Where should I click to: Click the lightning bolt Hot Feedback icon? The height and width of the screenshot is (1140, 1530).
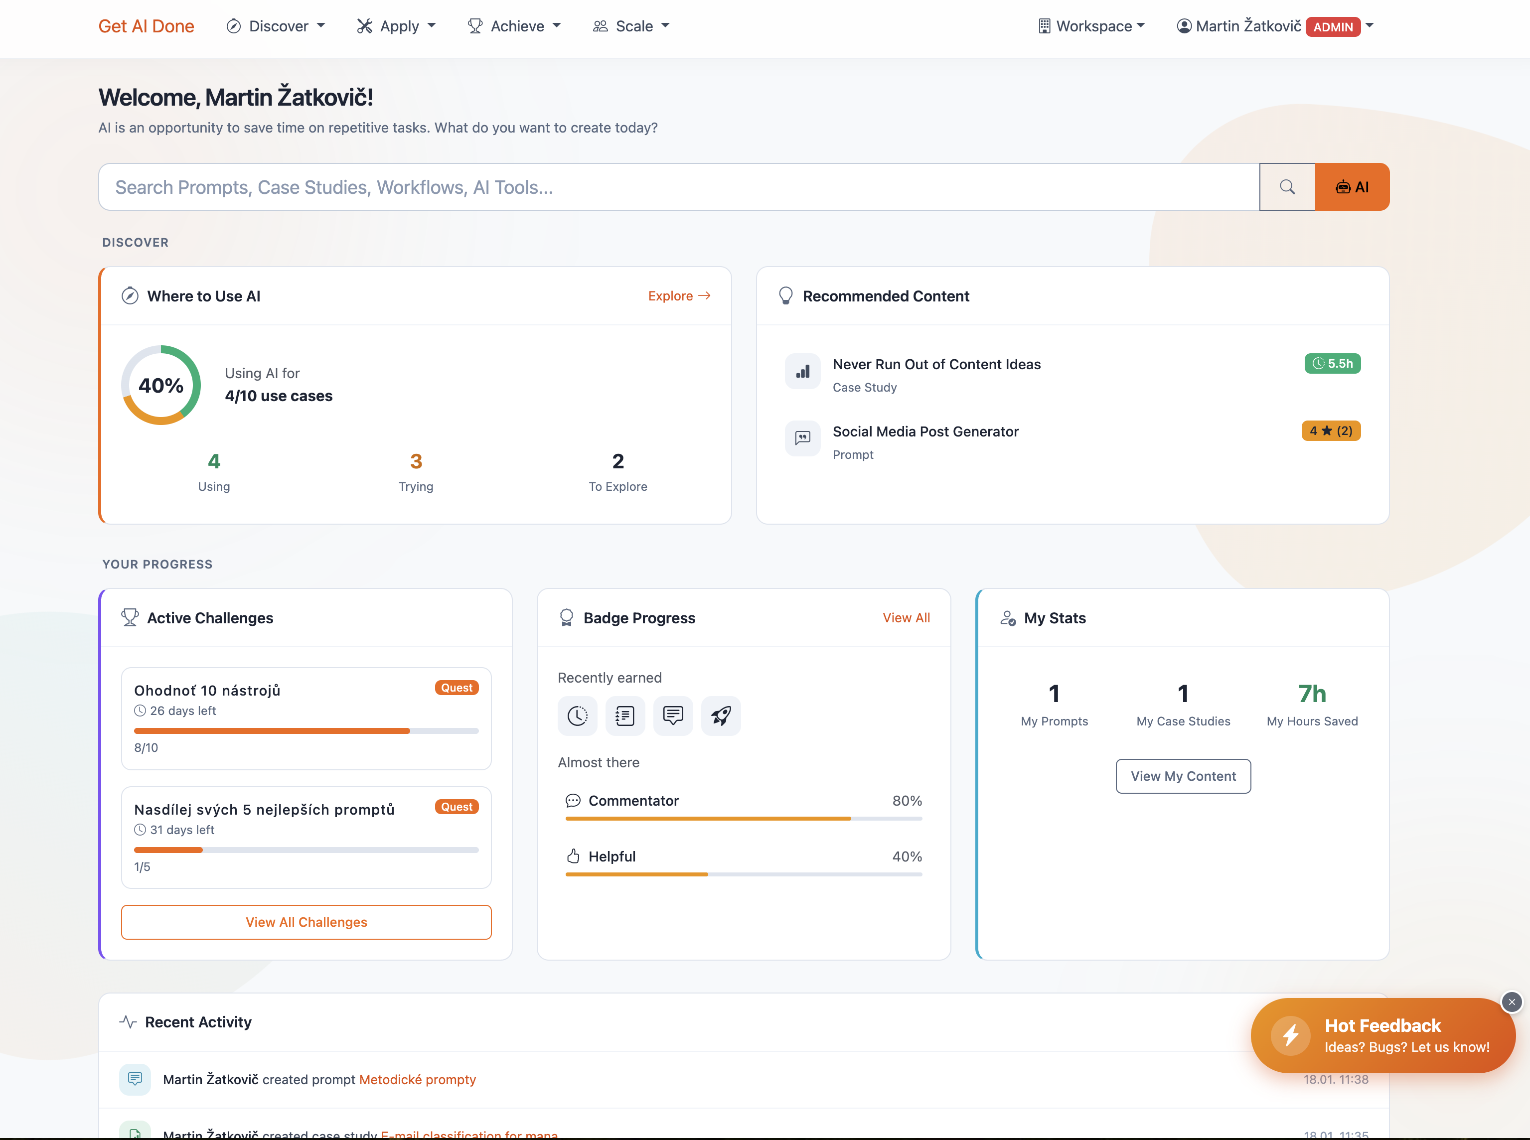[x=1290, y=1035]
